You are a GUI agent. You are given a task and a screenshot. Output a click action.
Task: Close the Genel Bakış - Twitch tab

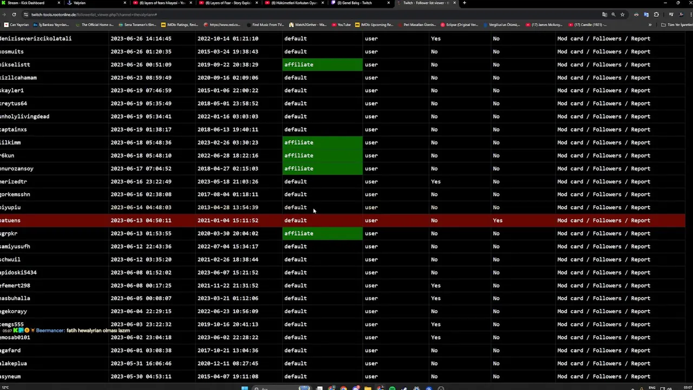(388, 3)
